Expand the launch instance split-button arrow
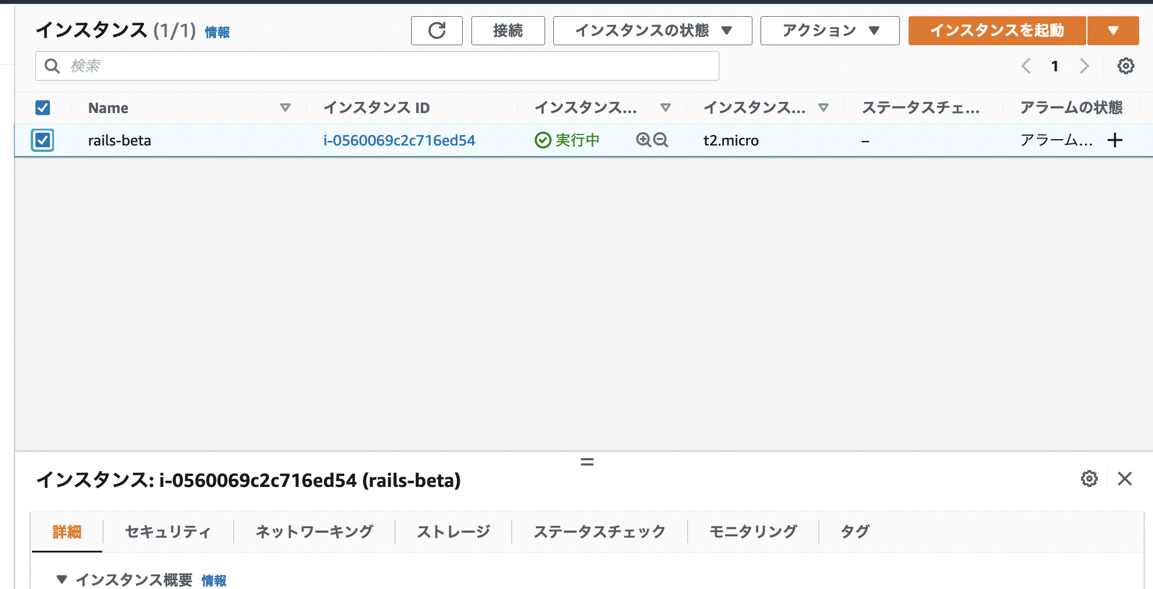Image resolution: width=1153 pixels, height=589 pixels. click(x=1112, y=31)
